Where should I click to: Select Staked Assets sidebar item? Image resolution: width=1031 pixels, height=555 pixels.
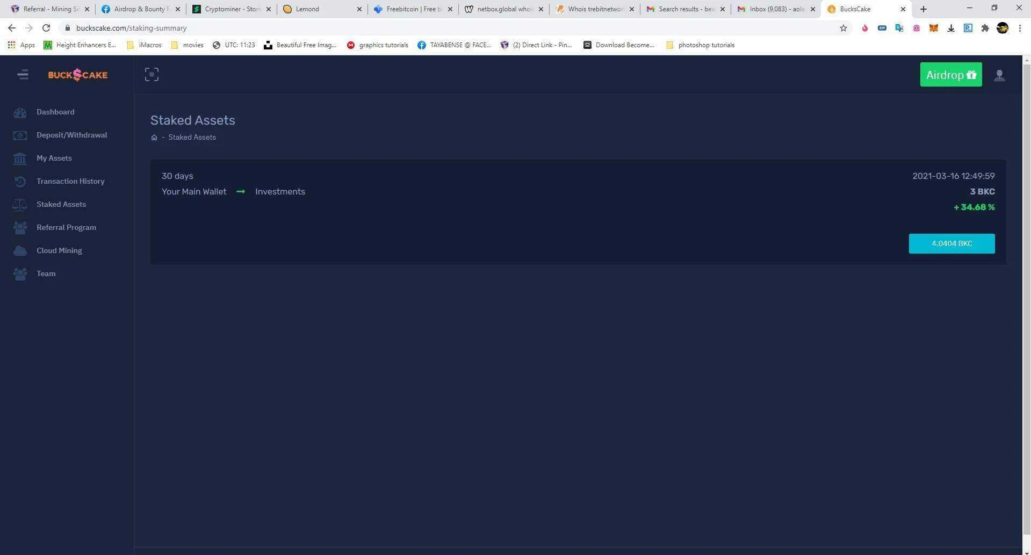tap(61, 204)
